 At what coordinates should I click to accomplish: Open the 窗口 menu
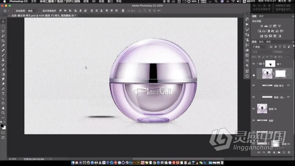[x=110, y=1]
